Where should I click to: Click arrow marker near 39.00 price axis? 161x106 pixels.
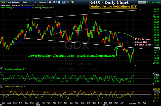point(153,64)
